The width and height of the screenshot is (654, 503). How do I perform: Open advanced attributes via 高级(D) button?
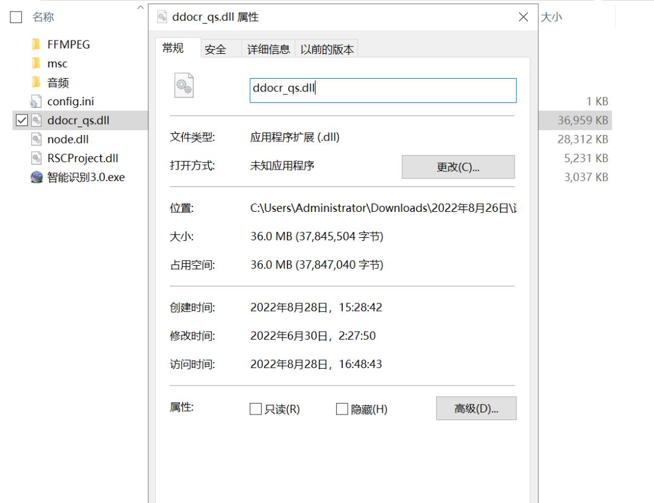(x=476, y=408)
